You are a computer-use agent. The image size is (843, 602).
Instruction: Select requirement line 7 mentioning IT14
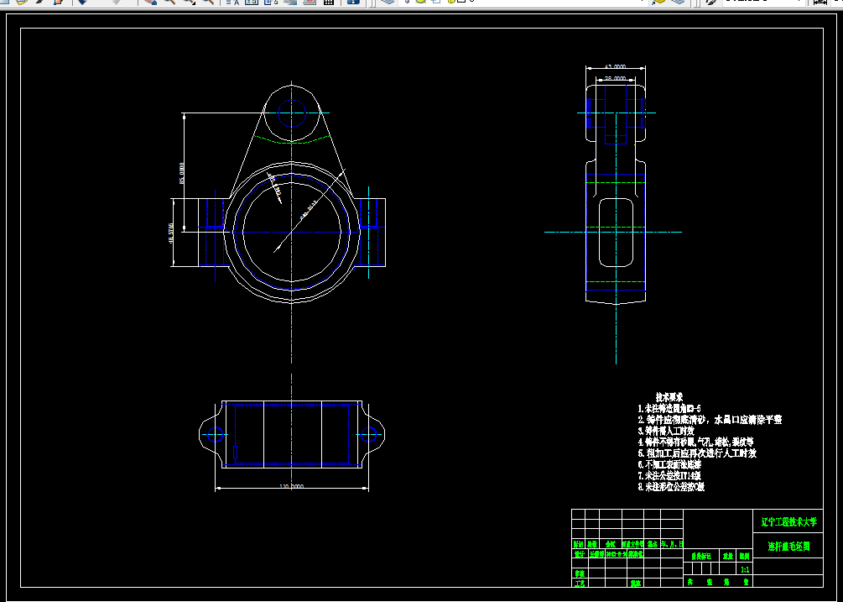coord(669,475)
